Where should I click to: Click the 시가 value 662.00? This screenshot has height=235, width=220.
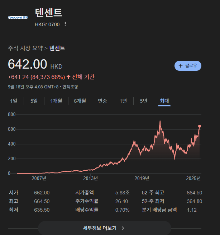click(x=42, y=193)
